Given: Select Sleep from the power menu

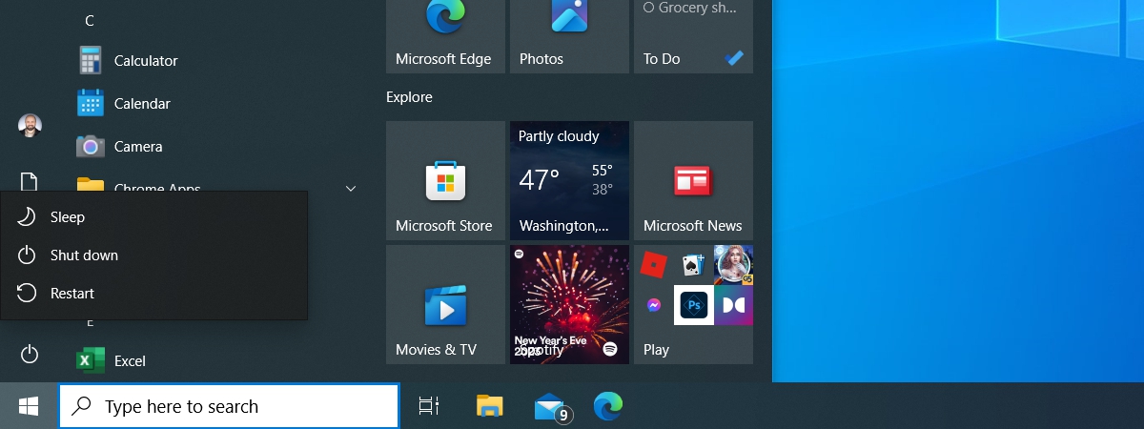Looking at the screenshot, I should click(x=67, y=217).
